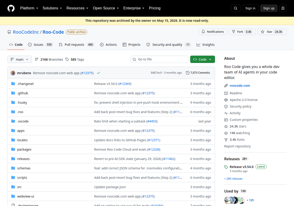
Task: Click the #12369 pull request link
Action: point(125,84)
